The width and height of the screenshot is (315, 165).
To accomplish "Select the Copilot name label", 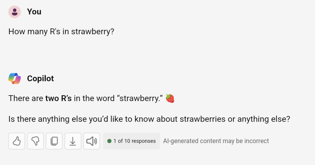I will point(40,78).
